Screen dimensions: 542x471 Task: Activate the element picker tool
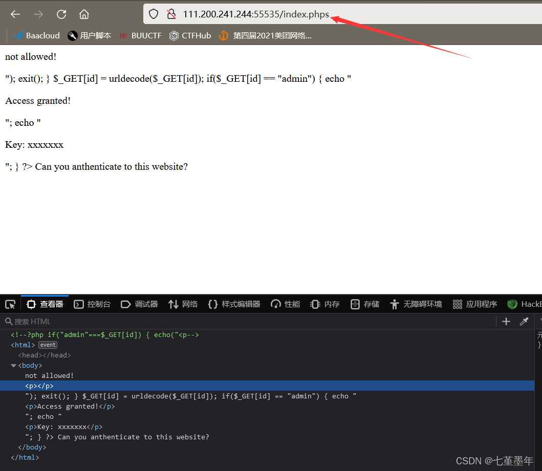(10, 304)
